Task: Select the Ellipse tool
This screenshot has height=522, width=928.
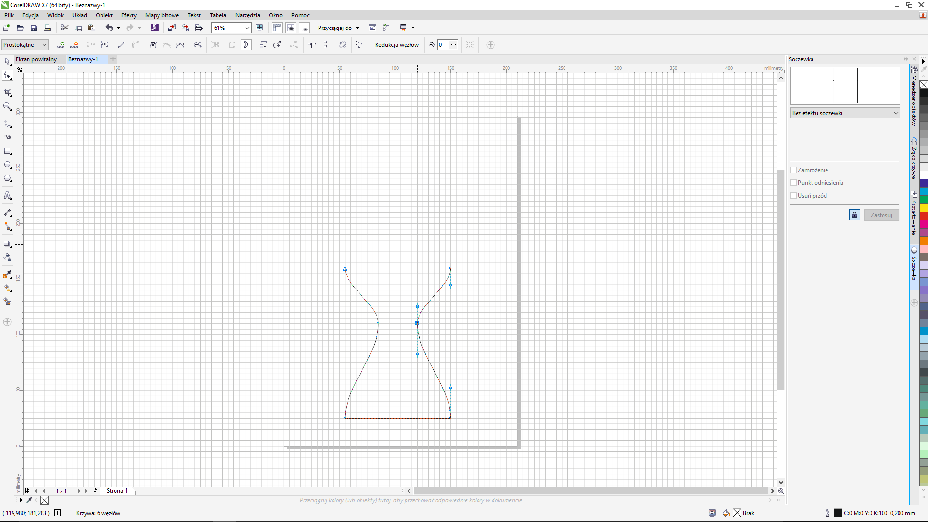Action: point(7,165)
